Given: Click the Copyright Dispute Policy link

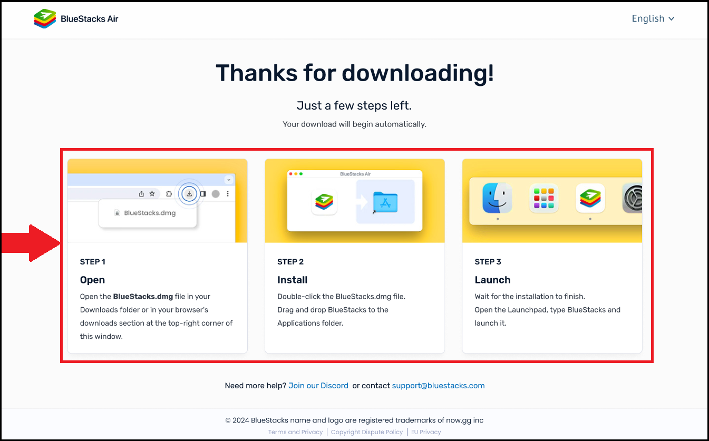Looking at the screenshot, I should click(x=367, y=432).
